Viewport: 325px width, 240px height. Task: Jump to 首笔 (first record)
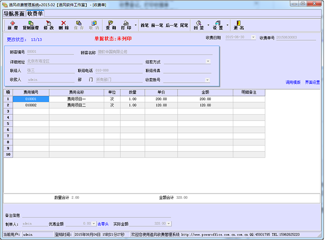[144, 25]
